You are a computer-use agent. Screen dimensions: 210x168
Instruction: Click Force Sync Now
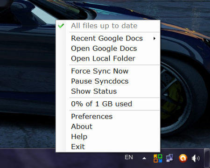click(x=108, y=71)
